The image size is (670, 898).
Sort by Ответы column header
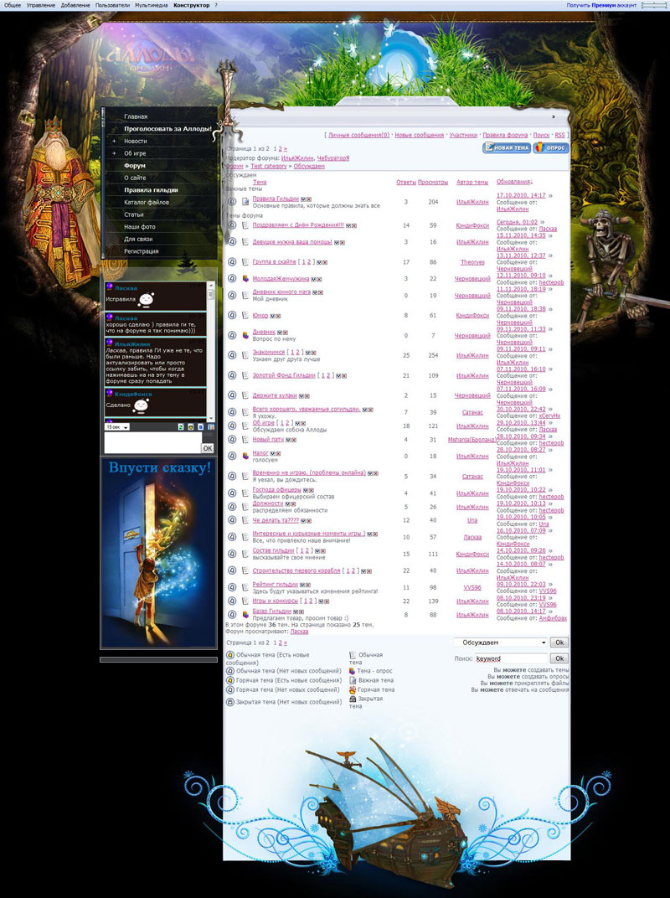tap(406, 182)
